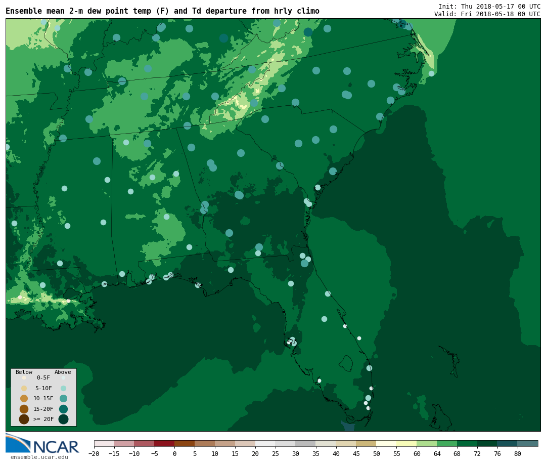Click the Above >= 20F legend circle

click(x=63, y=419)
